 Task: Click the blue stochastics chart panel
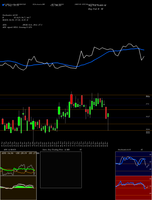click(x=133, y=164)
